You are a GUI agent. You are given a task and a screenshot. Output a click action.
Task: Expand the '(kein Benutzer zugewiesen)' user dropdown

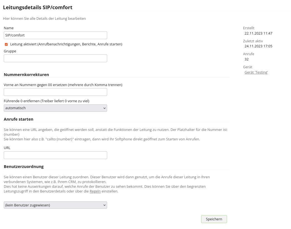tap(55, 205)
